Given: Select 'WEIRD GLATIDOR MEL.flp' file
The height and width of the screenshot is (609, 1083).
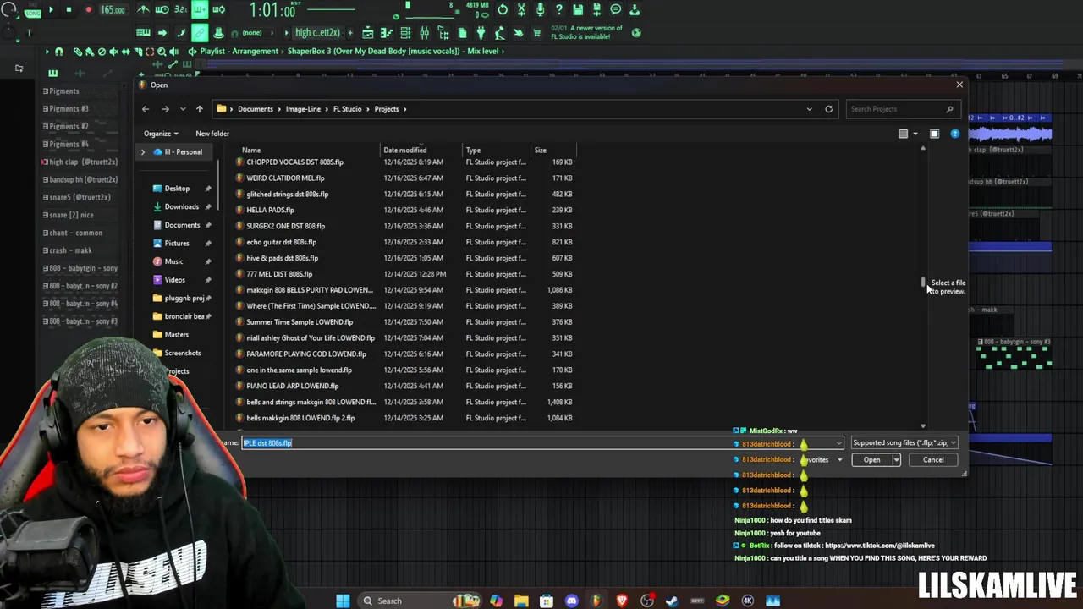Looking at the screenshot, I should pos(285,178).
